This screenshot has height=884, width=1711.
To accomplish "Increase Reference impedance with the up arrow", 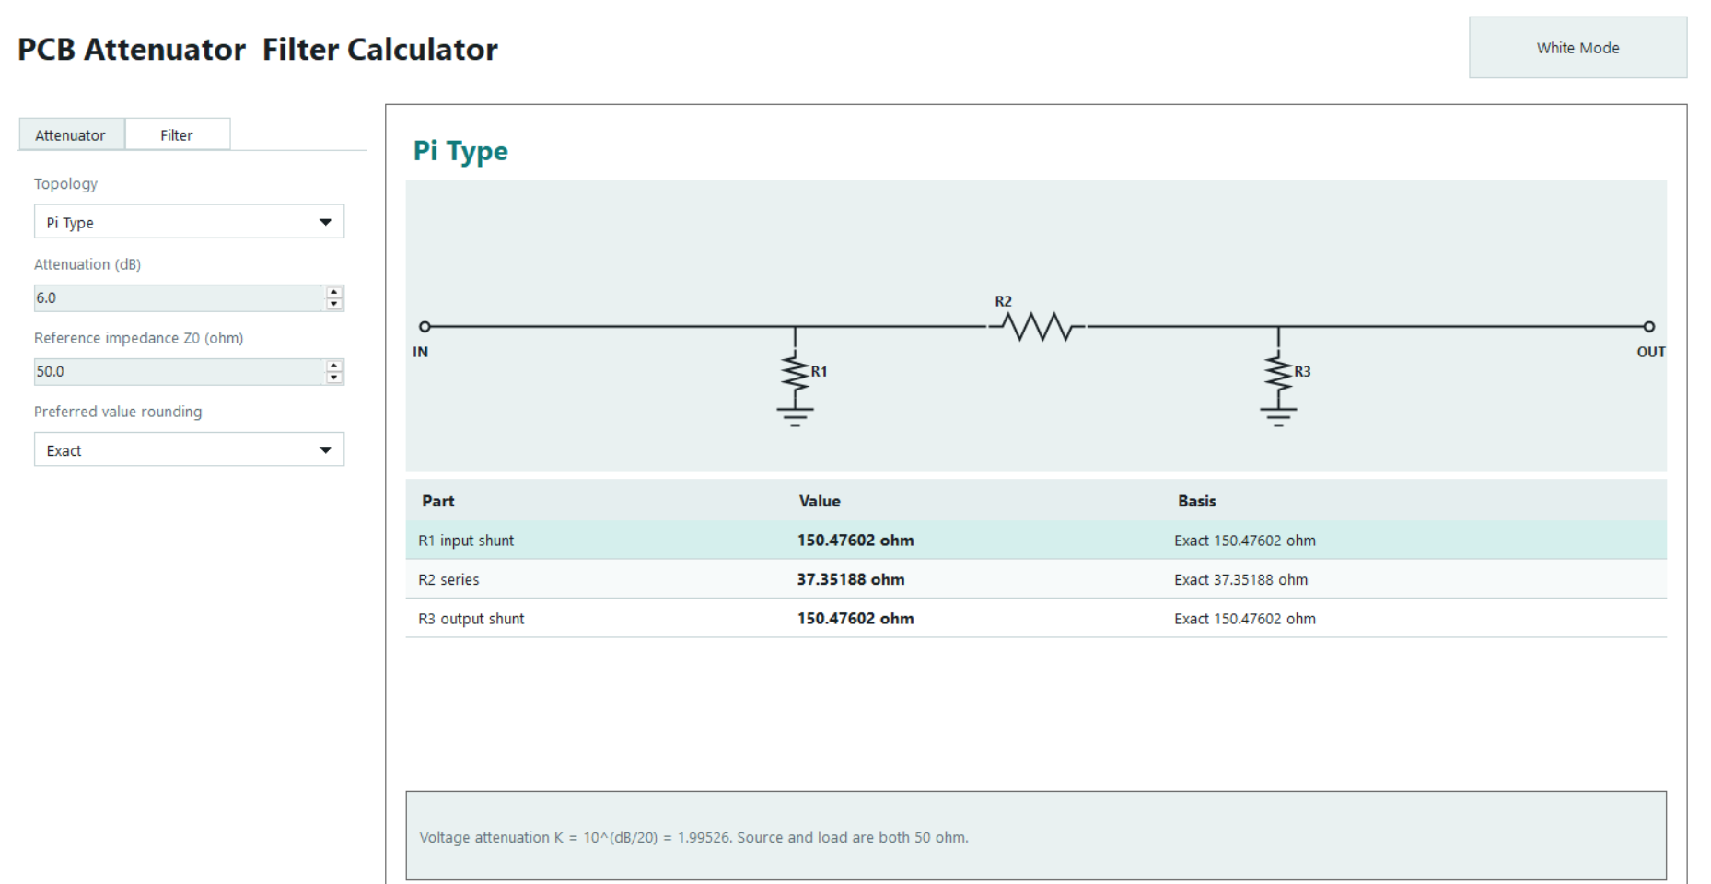I will click(x=334, y=366).
